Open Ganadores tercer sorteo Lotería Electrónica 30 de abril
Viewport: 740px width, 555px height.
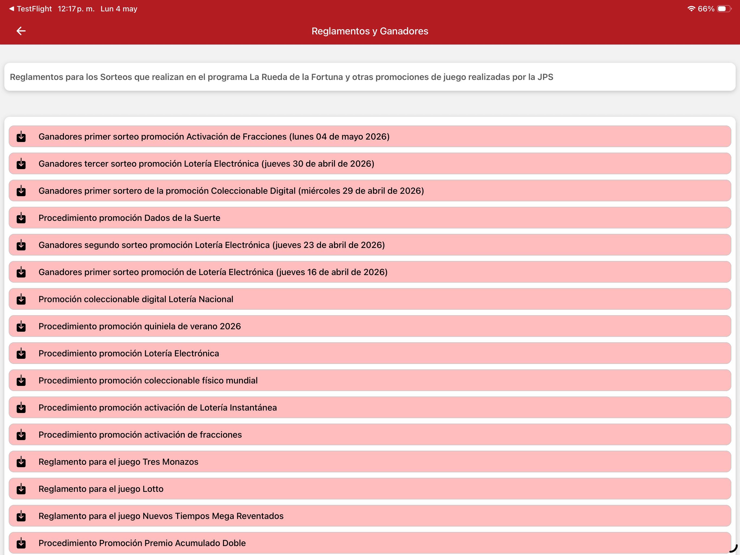(370, 164)
